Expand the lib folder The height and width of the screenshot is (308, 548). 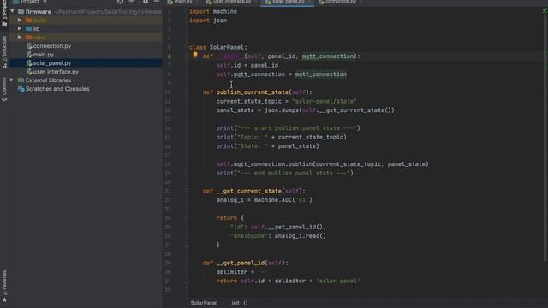point(20,28)
